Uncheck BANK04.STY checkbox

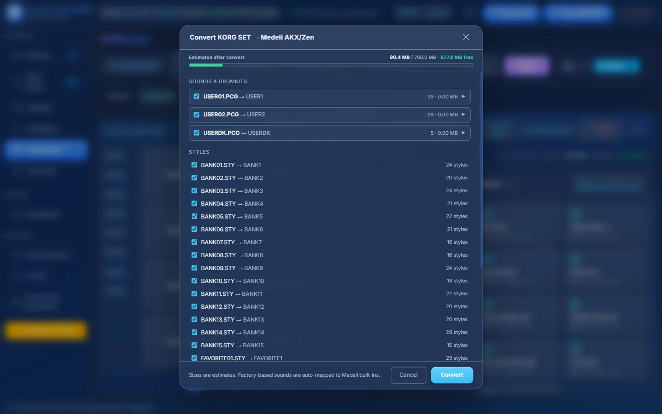[194, 203]
